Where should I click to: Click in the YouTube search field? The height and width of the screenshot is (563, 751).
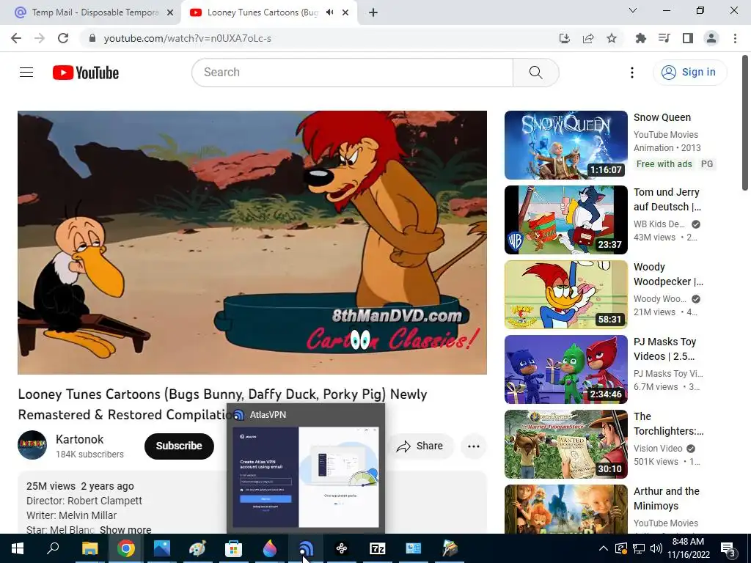pyautogui.click(x=353, y=73)
